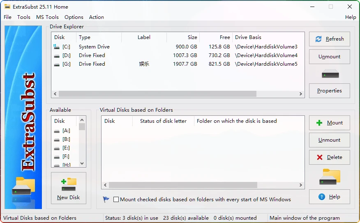Select the G: drive row icon
Screen dimensions: 360x223
pyautogui.click(x=57, y=64)
